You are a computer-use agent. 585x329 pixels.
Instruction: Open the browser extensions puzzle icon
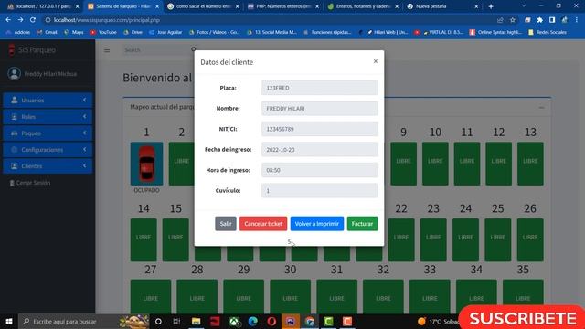coord(539,20)
